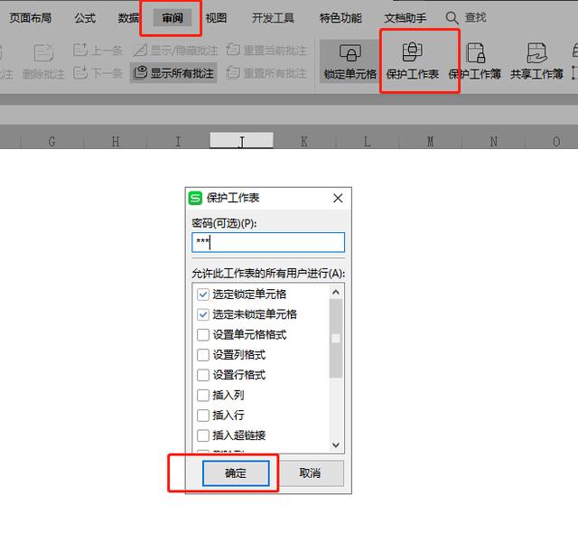Click the WPS spreadsheet icon in dialog title

[x=195, y=198]
